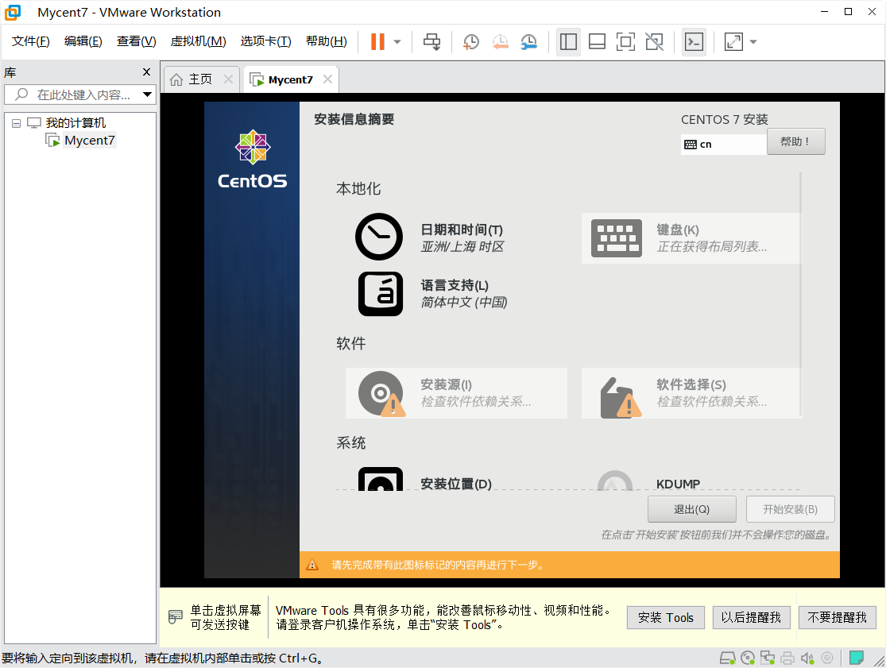Click the library search input field
The width and height of the screenshot is (886, 668).
click(x=80, y=95)
